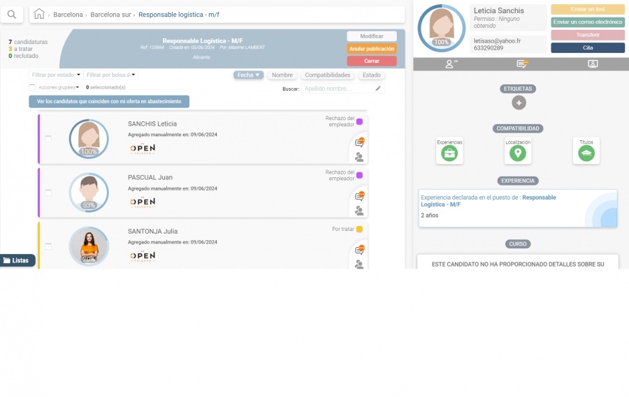This screenshot has width=629, height=397.
Task: Sort candidates by Compatibilidades
Action: point(327,75)
